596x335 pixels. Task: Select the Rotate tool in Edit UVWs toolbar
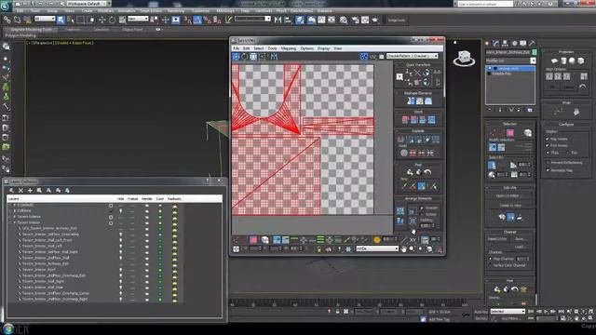point(245,57)
